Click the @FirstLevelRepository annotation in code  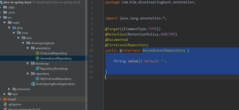coord(127,45)
